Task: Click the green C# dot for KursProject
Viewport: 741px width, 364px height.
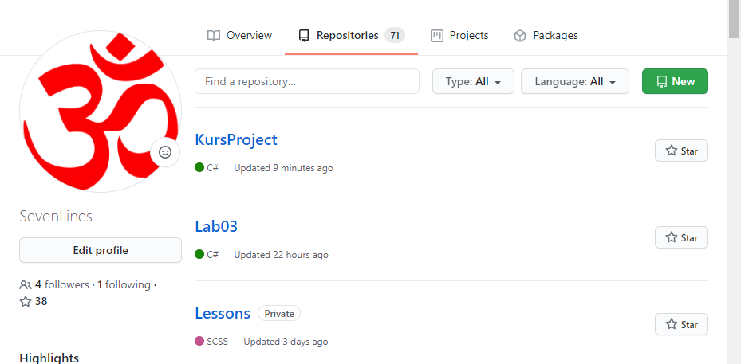Action: click(x=199, y=167)
